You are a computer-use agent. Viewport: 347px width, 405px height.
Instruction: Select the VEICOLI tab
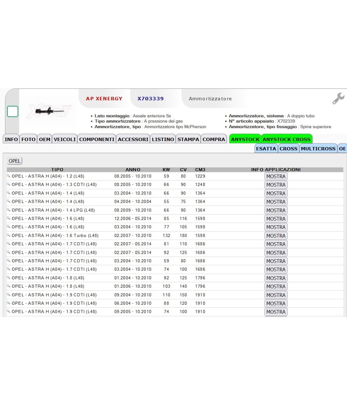pos(65,139)
